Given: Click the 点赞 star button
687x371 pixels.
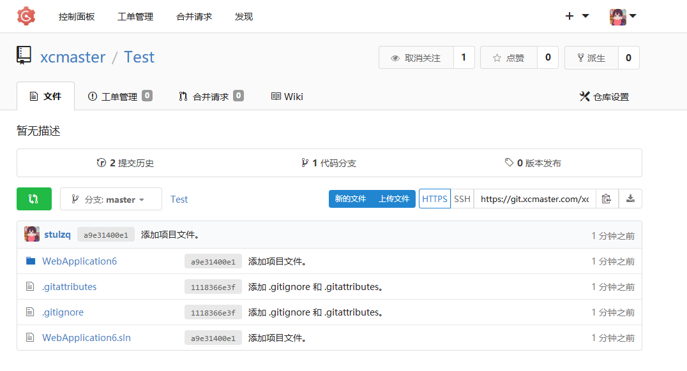Looking at the screenshot, I should pos(509,58).
